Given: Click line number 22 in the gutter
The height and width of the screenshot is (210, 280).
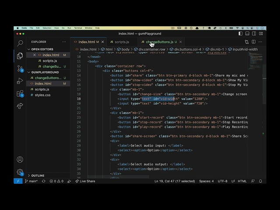Looking at the screenshot, I should 79,113.
